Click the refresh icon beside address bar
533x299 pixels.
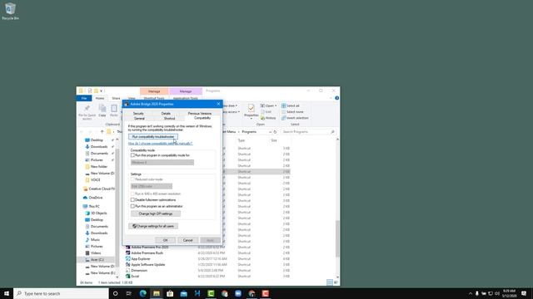[275, 132]
